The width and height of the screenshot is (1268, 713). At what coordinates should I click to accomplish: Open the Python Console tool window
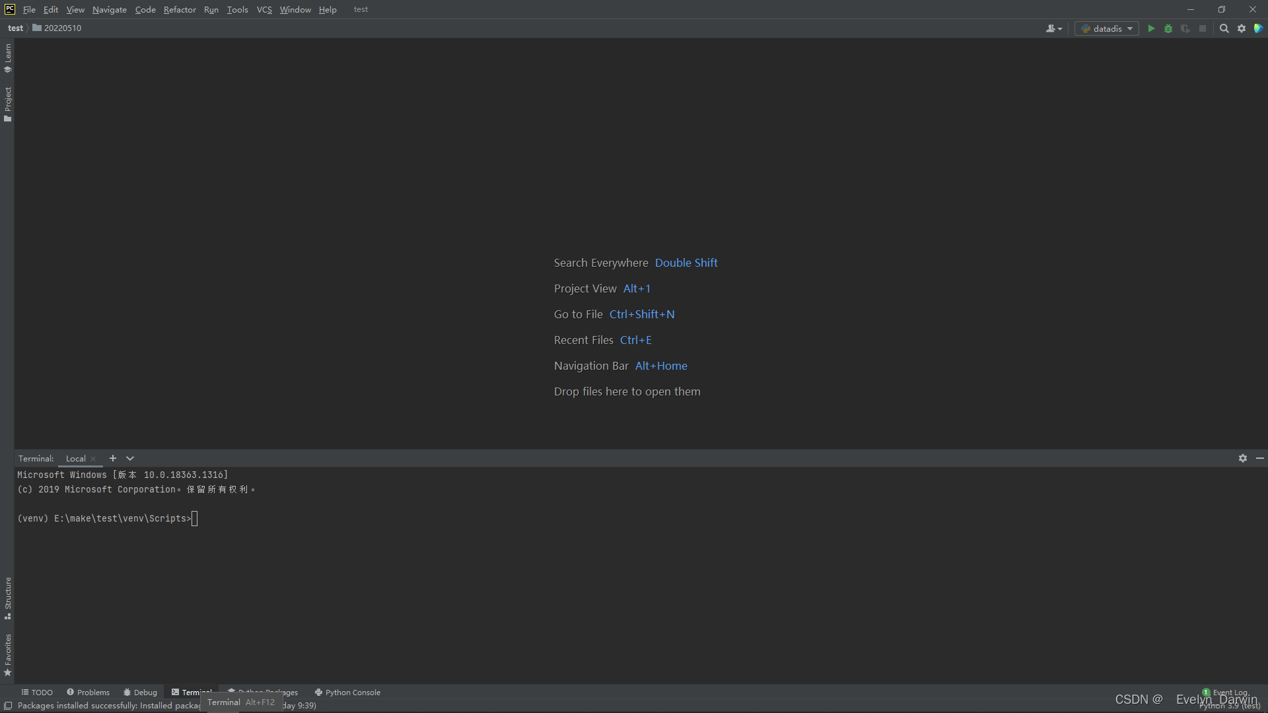click(347, 693)
